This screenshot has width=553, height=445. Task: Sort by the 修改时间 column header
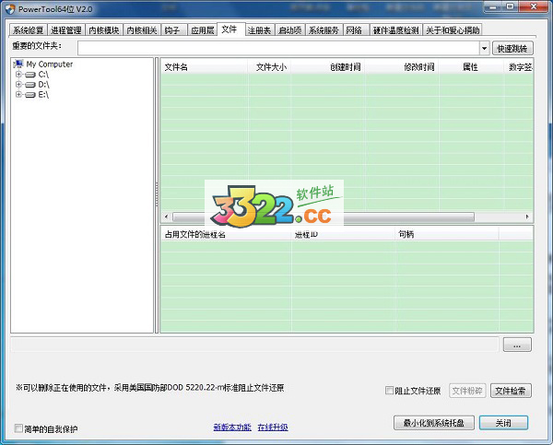402,67
